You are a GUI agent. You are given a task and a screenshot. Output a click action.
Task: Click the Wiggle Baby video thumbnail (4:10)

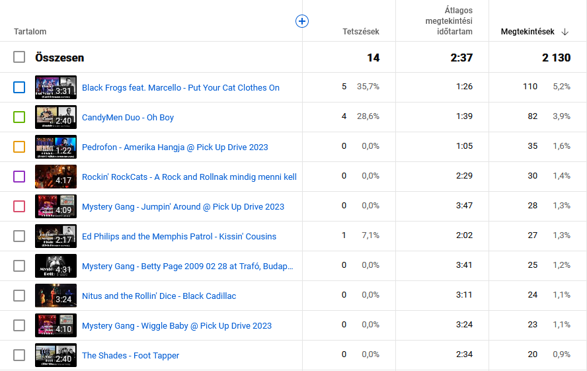pos(56,325)
